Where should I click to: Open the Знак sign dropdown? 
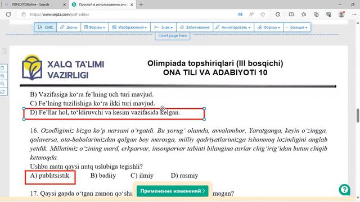point(163,27)
